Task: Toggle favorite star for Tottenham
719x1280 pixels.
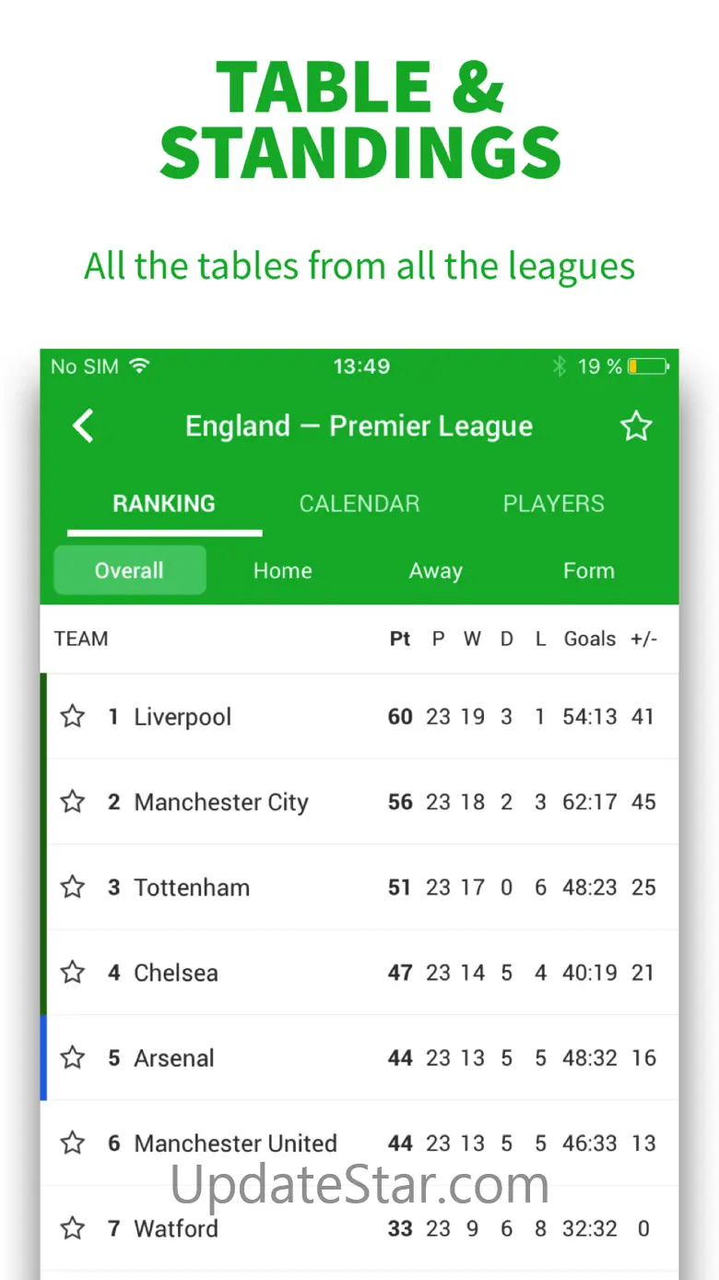Action: (x=73, y=887)
